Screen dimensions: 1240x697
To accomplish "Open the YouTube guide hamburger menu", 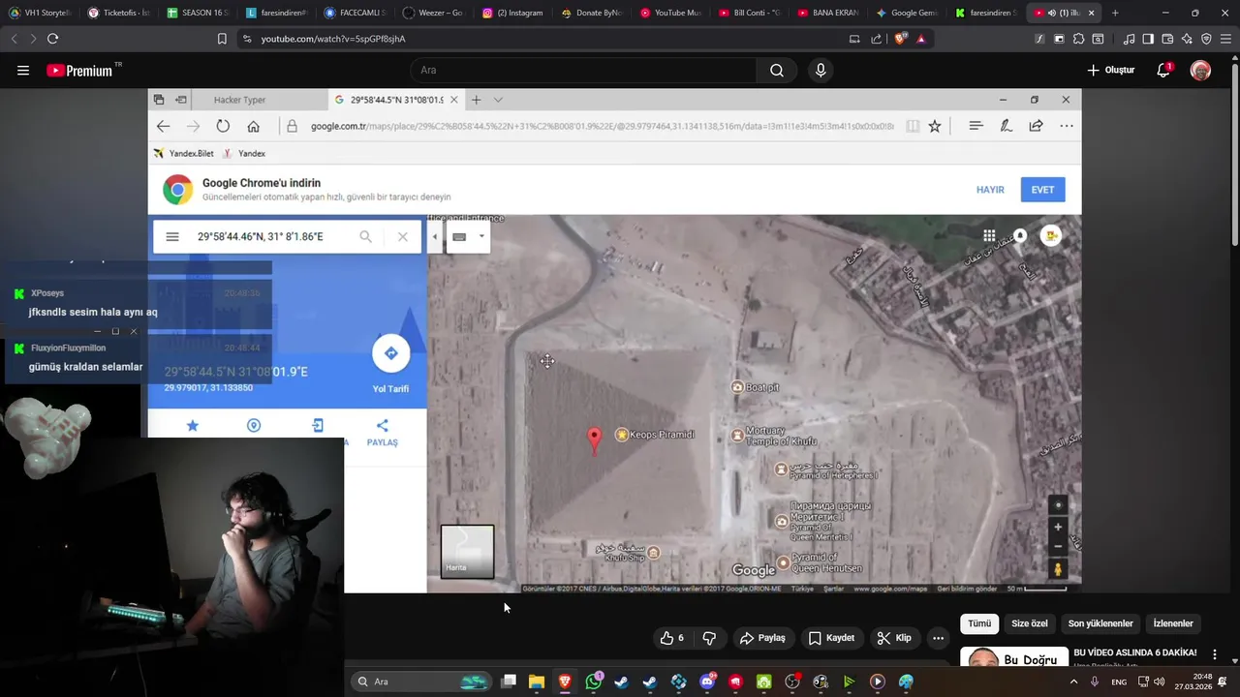I will tap(23, 70).
